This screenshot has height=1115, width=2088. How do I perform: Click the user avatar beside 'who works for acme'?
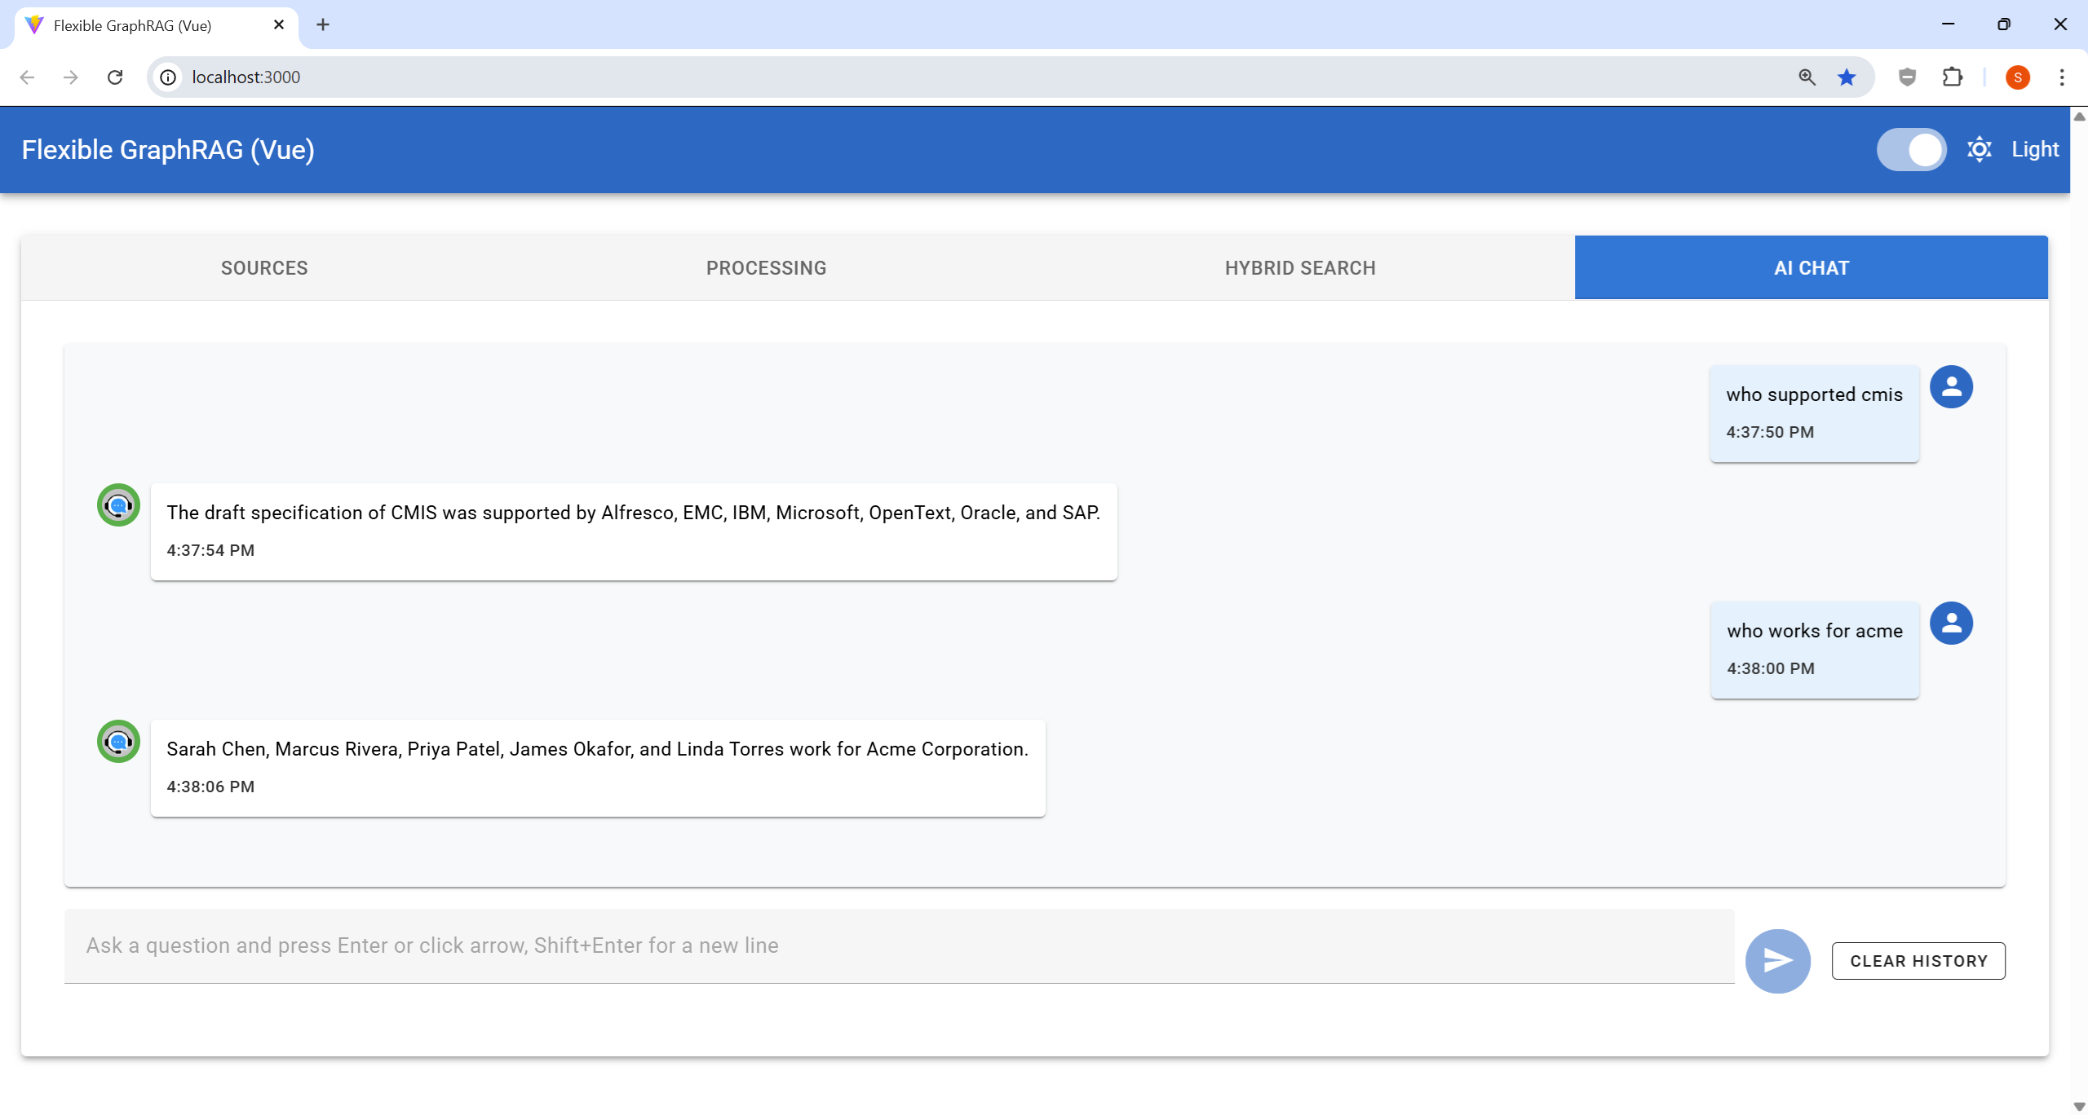coord(1951,624)
